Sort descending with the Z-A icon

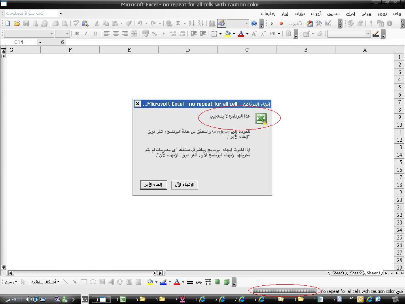(201, 23)
